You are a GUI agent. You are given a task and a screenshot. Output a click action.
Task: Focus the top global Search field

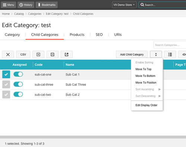point(163,5)
